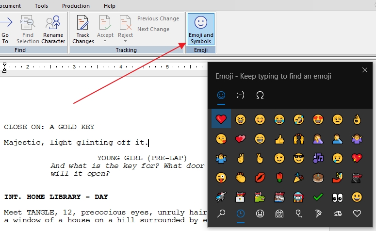Click the character cue YOUNG GIRL (PRE-LAP)

tap(142, 158)
